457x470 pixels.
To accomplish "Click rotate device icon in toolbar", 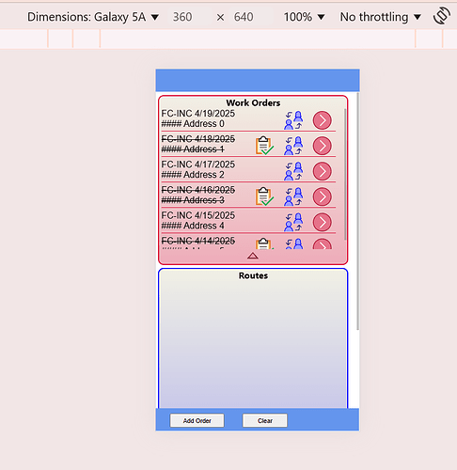I will [442, 16].
